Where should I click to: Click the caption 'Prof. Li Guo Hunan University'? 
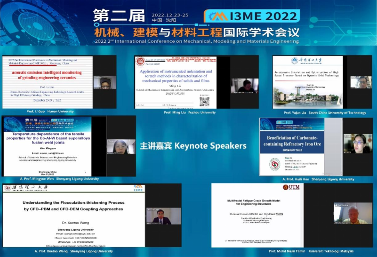point(50,111)
